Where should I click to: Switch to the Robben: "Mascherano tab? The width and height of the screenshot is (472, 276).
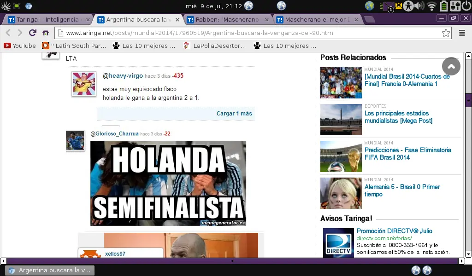click(x=226, y=19)
